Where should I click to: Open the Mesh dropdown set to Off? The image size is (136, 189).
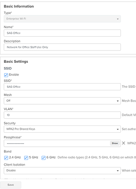tap(62, 101)
